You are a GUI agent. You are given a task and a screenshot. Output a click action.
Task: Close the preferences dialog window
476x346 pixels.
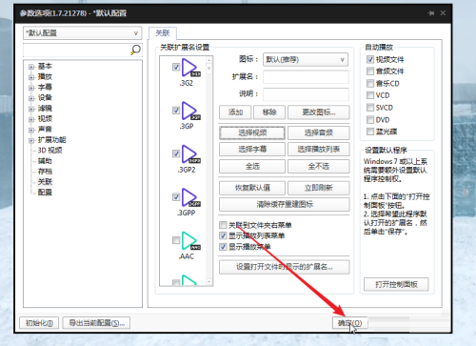[x=443, y=13]
